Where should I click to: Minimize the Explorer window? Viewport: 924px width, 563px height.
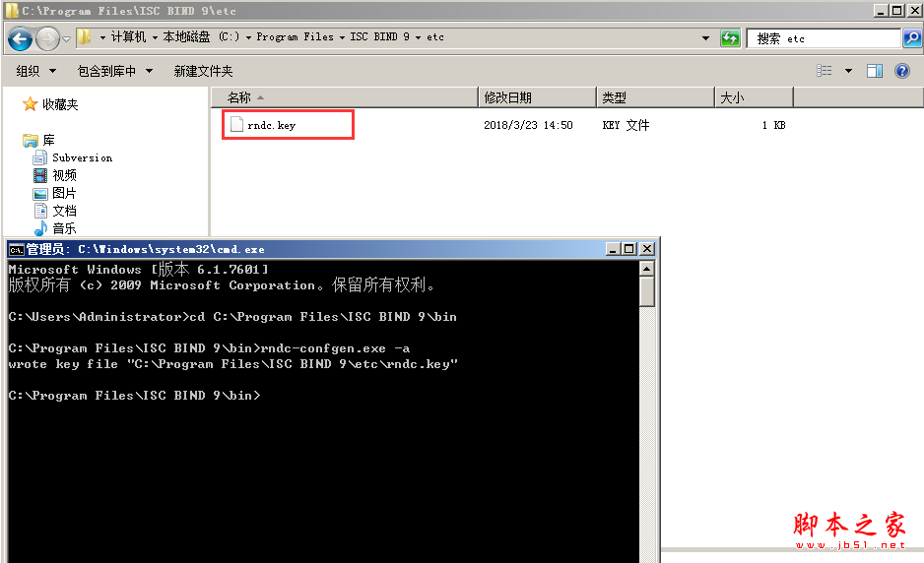[x=881, y=11]
